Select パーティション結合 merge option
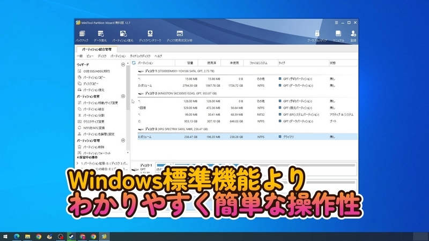This screenshot has width=429, height=241. [x=91, y=109]
